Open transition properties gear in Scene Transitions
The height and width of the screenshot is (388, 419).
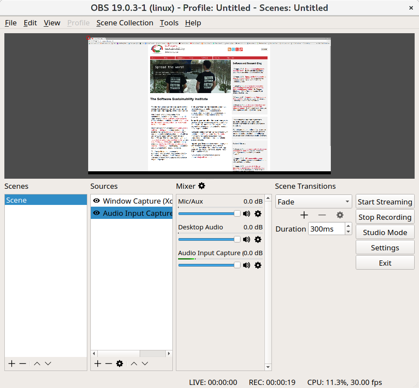pos(340,215)
